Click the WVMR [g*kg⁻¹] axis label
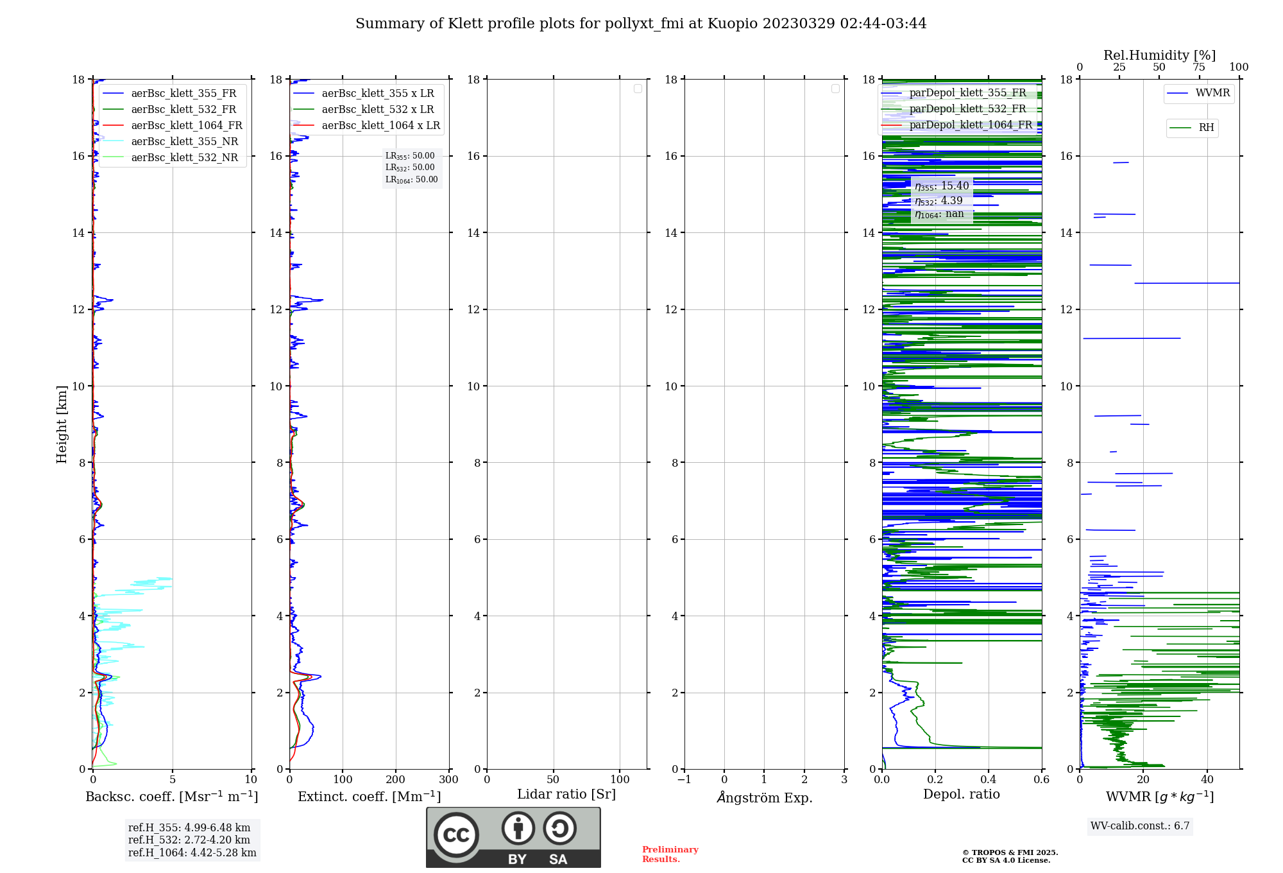The height and width of the screenshot is (873, 1283). [x=1160, y=797]
